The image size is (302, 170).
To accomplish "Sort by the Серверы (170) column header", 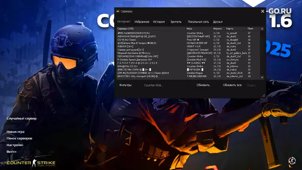I will click(x=151, y=29).
